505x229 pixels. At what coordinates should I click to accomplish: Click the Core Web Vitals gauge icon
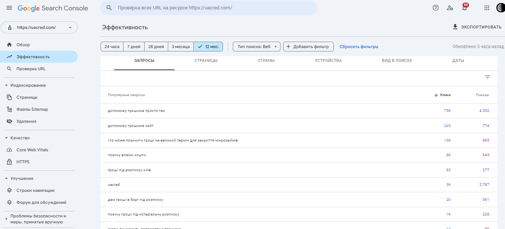[x=9, y=150]
